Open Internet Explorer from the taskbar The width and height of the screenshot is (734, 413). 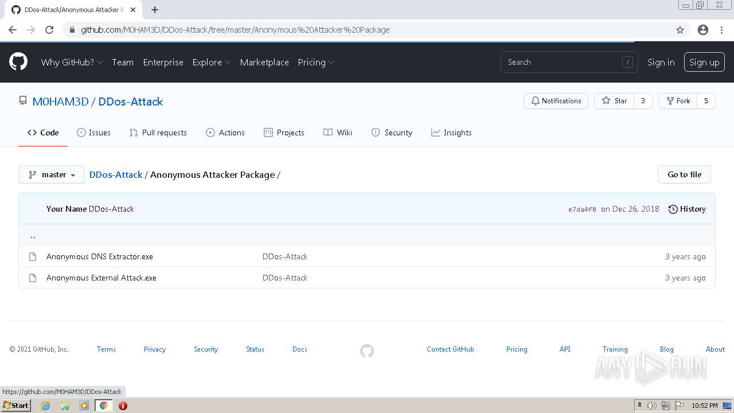pyautogui.click(x=45, y=406)
